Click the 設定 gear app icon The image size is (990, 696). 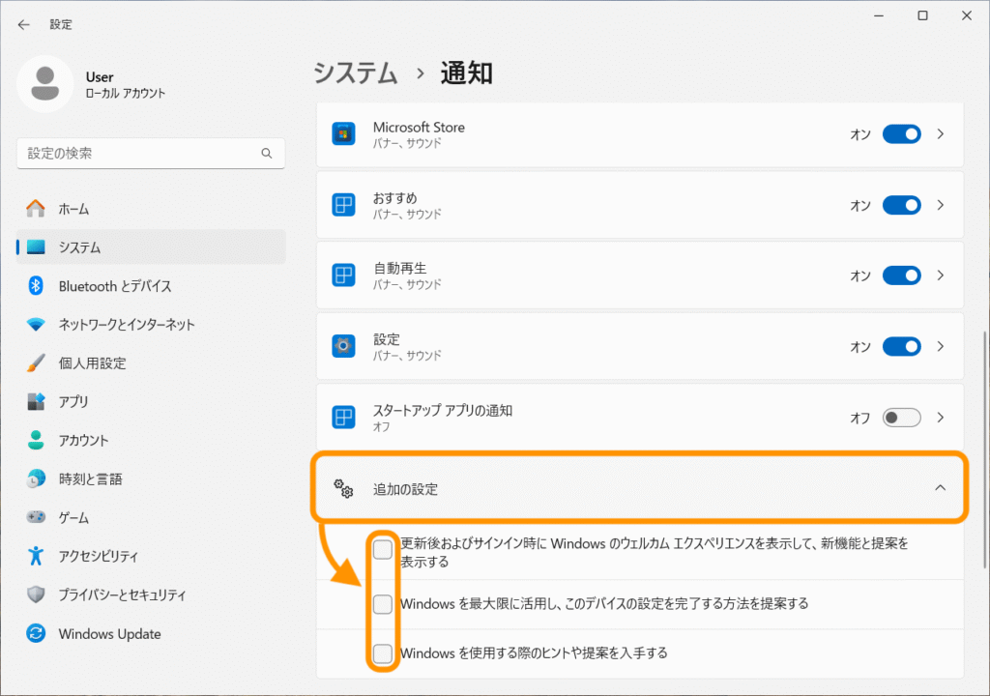click(x=343, y=346)
